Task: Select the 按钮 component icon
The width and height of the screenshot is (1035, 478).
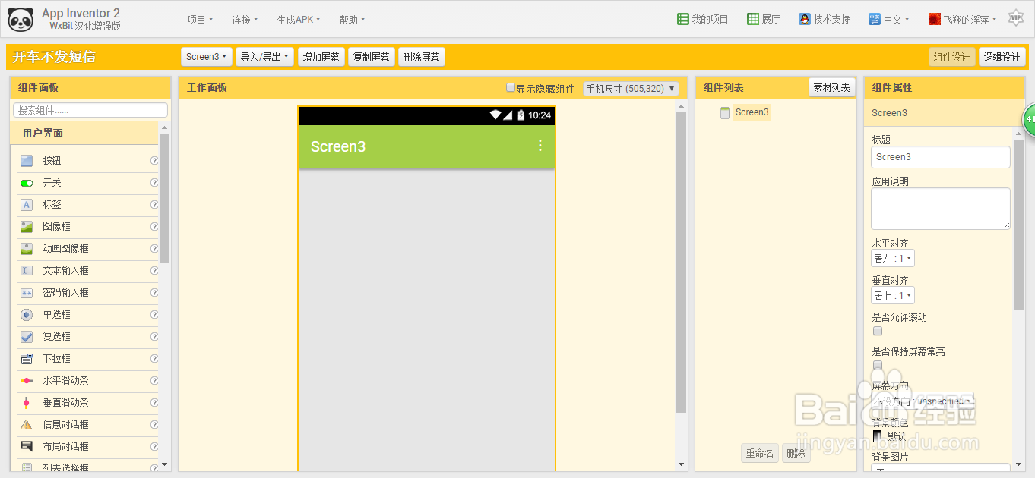Action: pos(27,161)
